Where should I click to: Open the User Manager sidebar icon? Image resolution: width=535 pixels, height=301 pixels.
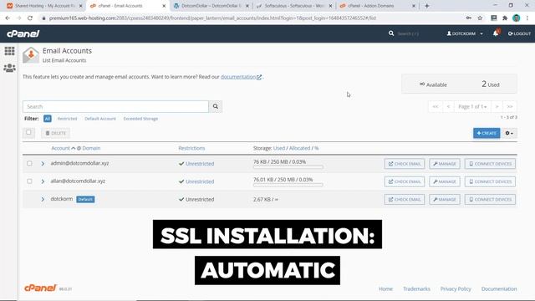coord(9,68)
